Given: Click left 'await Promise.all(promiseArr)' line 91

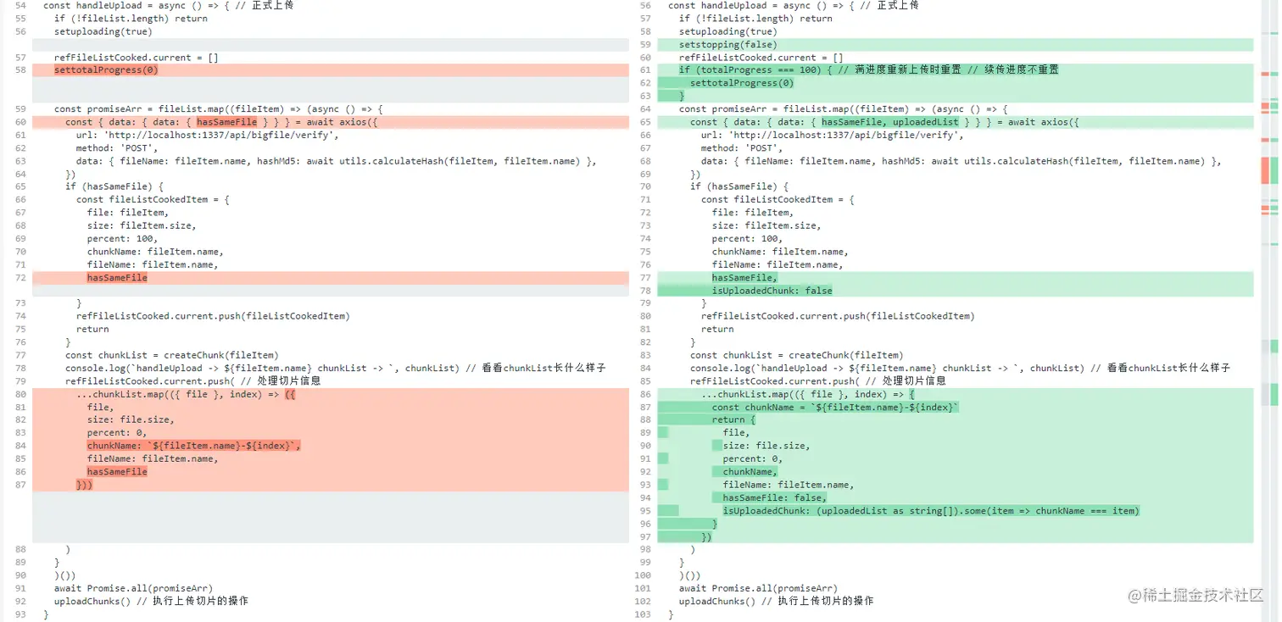Looking at the screenshot, I should coord(133,589).
